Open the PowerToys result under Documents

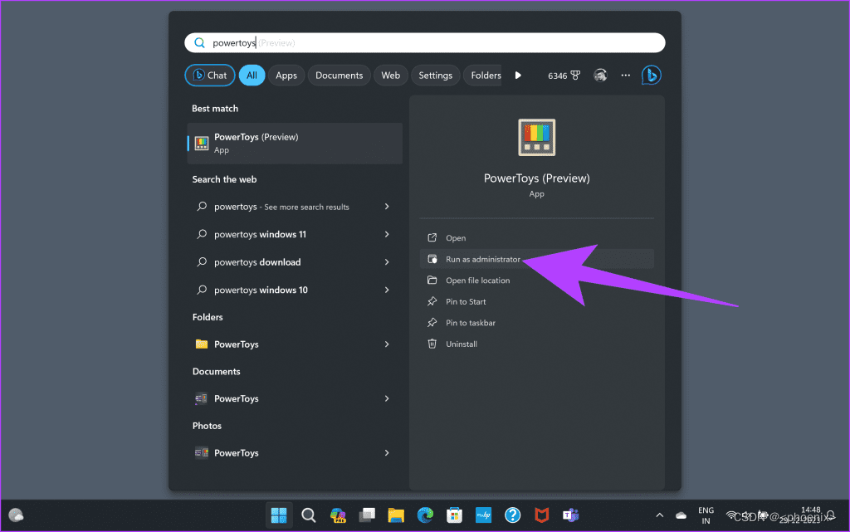[x=295, y=398]
